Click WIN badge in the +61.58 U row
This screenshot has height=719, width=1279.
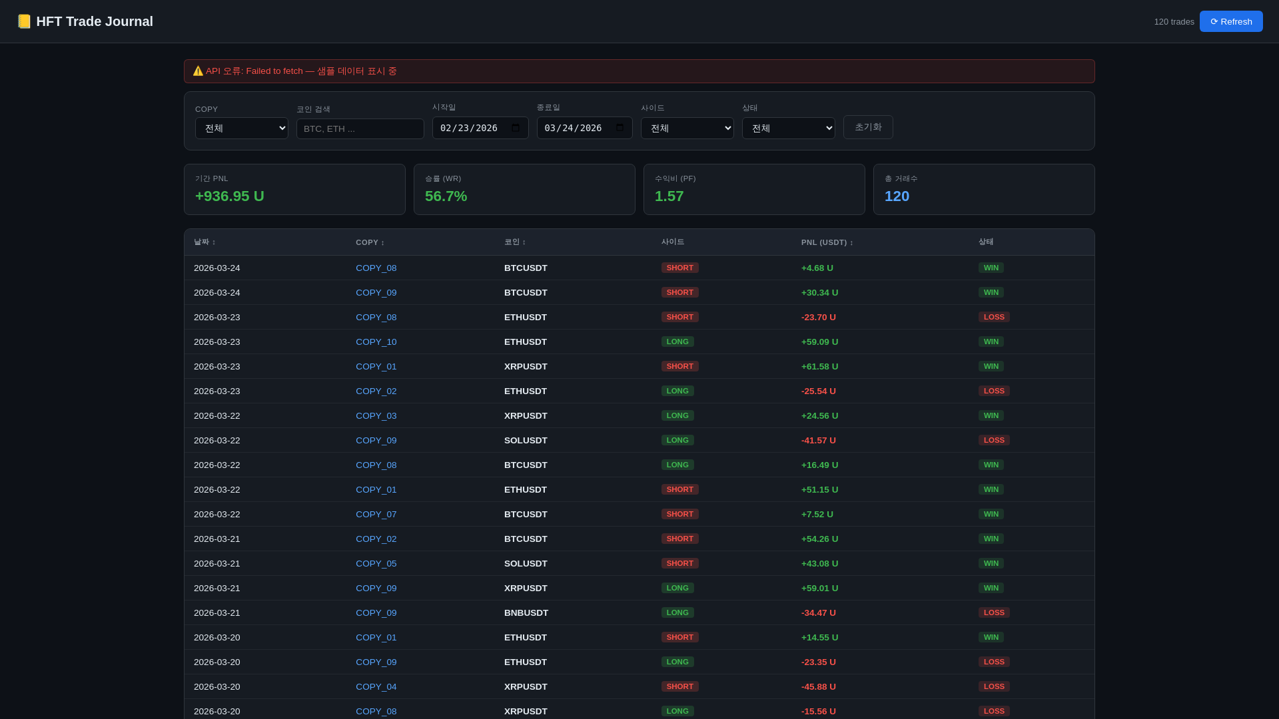991,366
